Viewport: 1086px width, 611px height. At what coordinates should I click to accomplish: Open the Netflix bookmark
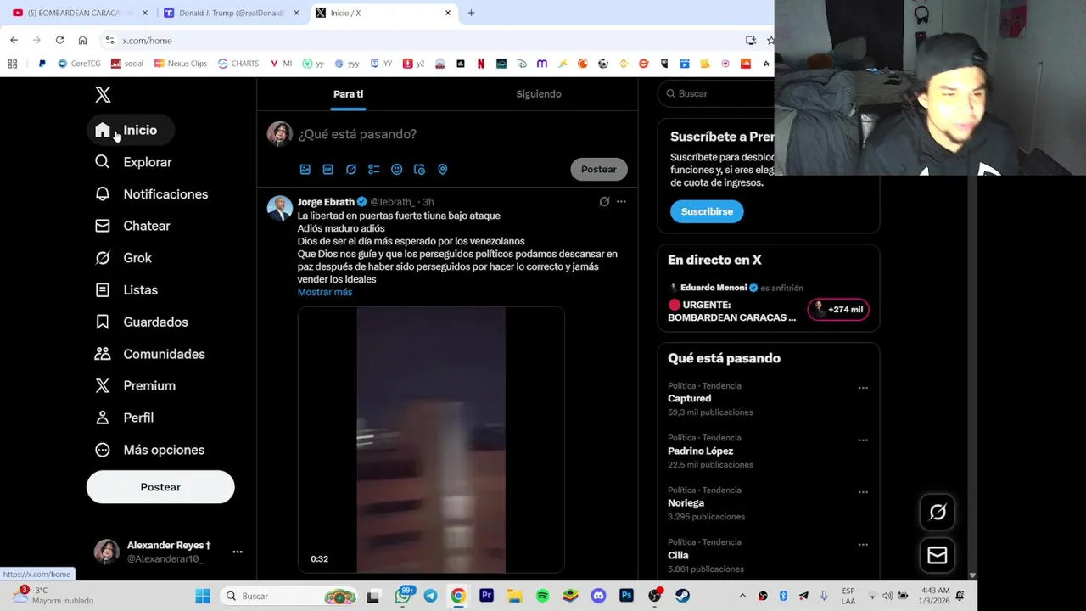[x=481, y=64]
